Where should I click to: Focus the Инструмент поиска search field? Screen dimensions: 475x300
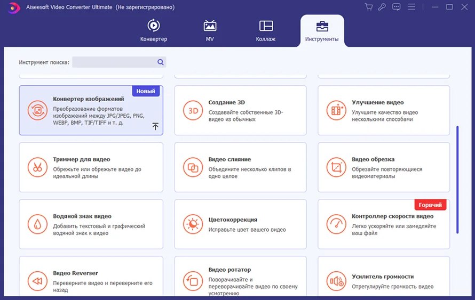point(118,62)
